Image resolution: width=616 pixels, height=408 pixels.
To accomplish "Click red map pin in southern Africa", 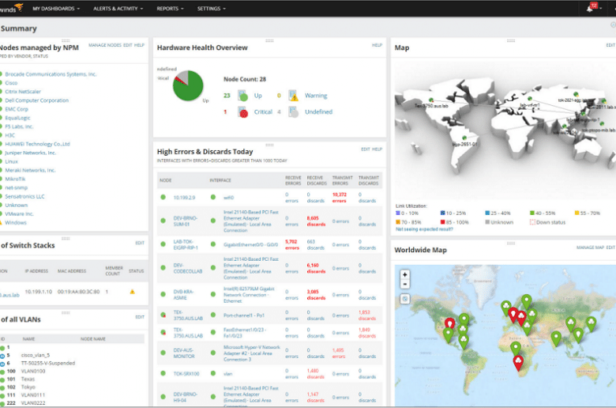I will click(x=519, y=363).
